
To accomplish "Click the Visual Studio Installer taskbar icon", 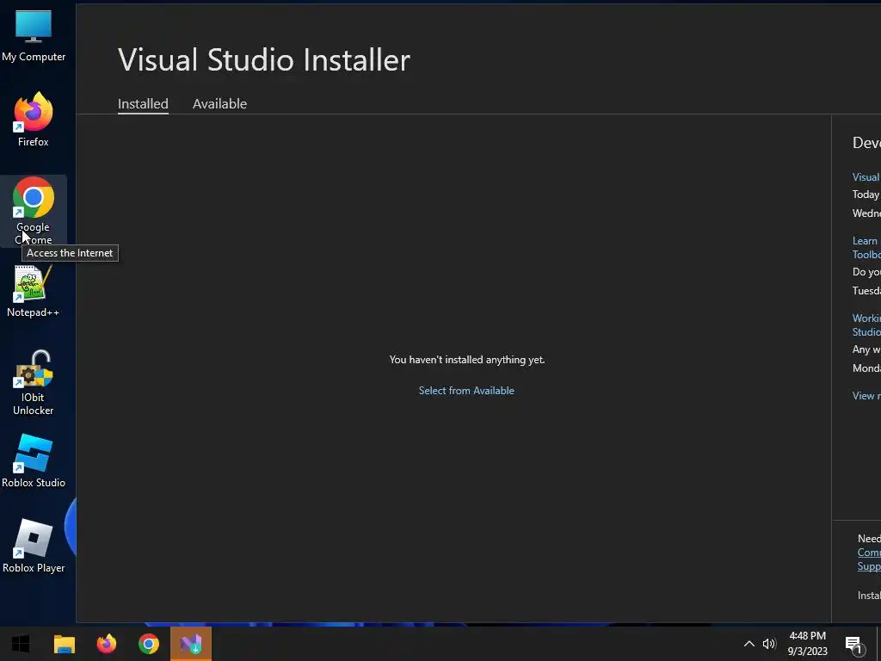I will pos(191,644).
